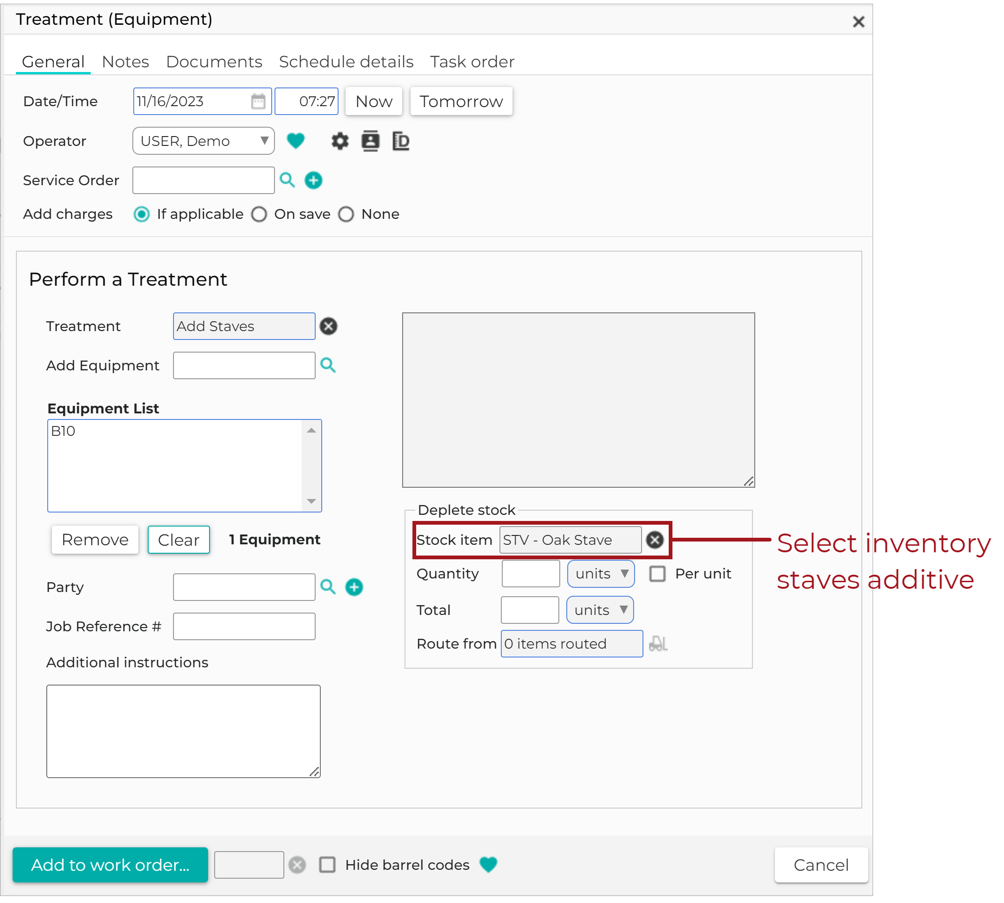Screen dimensions: 1004x903
Task: Expand the Total units dropdown
Action: (x=600, y=610)
